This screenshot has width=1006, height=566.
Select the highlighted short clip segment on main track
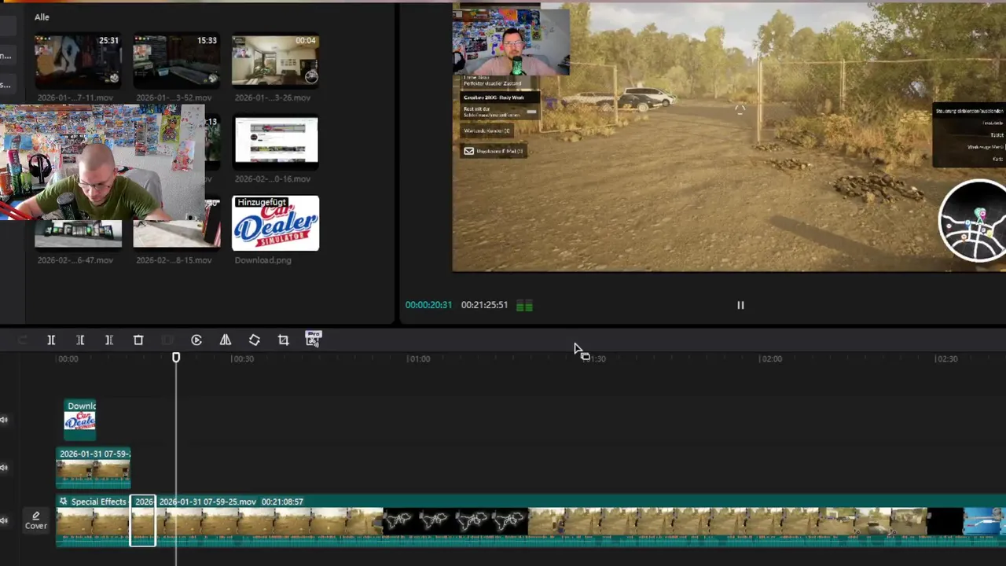143,520
